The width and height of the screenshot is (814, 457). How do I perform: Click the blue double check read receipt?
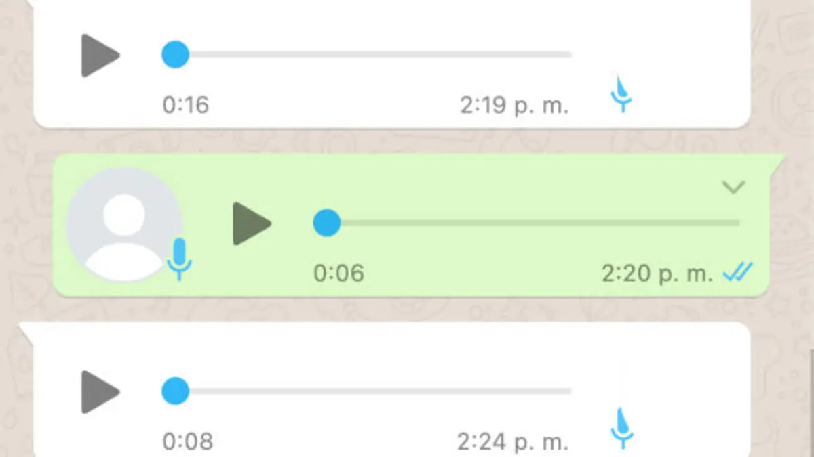(737, 274)
